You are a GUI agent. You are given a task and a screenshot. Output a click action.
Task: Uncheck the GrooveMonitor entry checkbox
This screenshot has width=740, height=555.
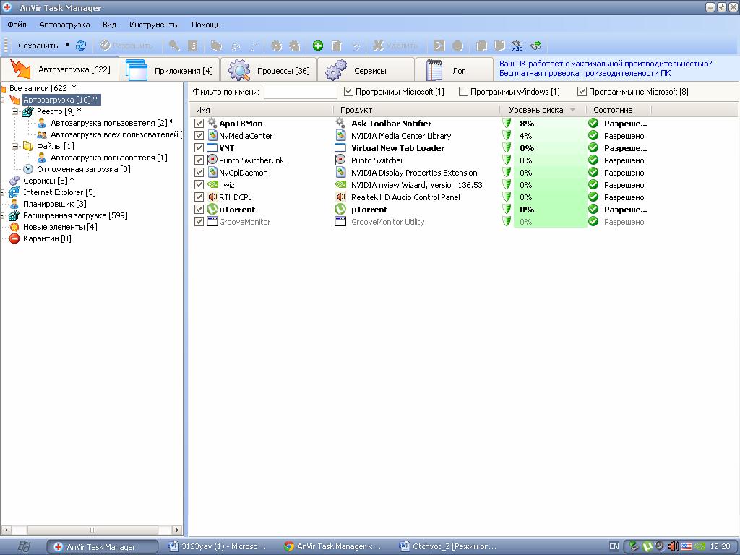pos(199,221)
